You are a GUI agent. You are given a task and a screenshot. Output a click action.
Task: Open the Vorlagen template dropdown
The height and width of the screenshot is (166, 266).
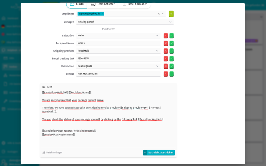tap(125, 22)
